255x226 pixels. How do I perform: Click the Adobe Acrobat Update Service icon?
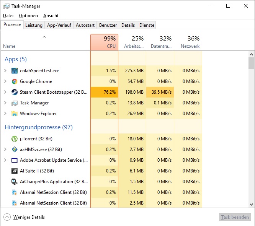click(15, 160)
